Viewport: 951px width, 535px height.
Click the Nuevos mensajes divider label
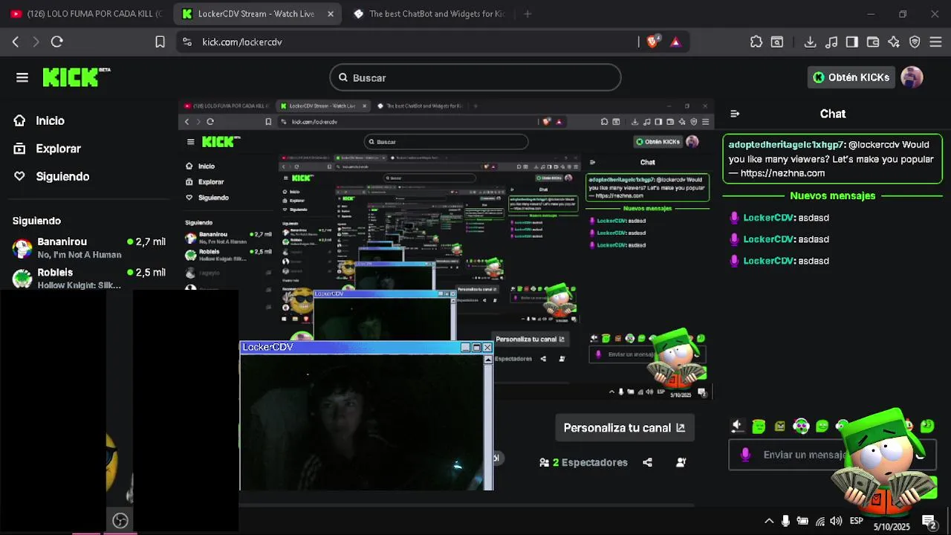tap(833, 196)
